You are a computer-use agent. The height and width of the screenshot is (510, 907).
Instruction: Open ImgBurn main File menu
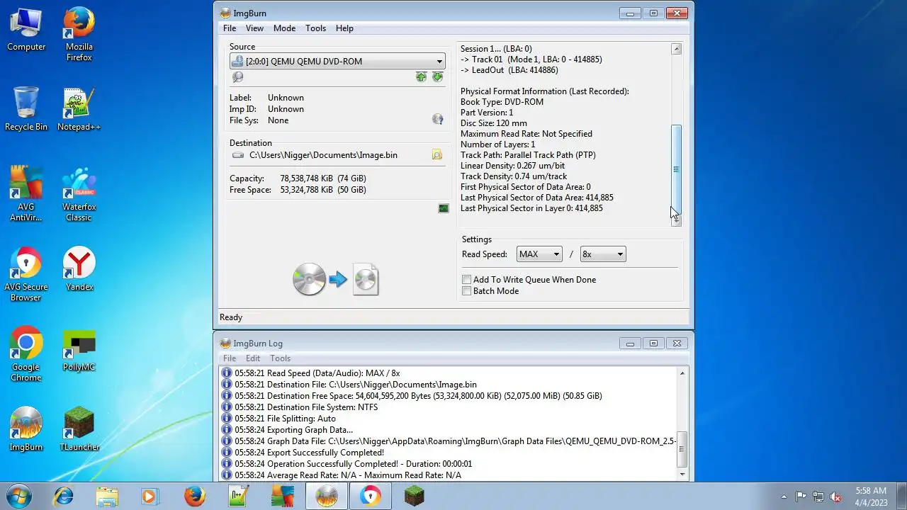pos(230,28)
